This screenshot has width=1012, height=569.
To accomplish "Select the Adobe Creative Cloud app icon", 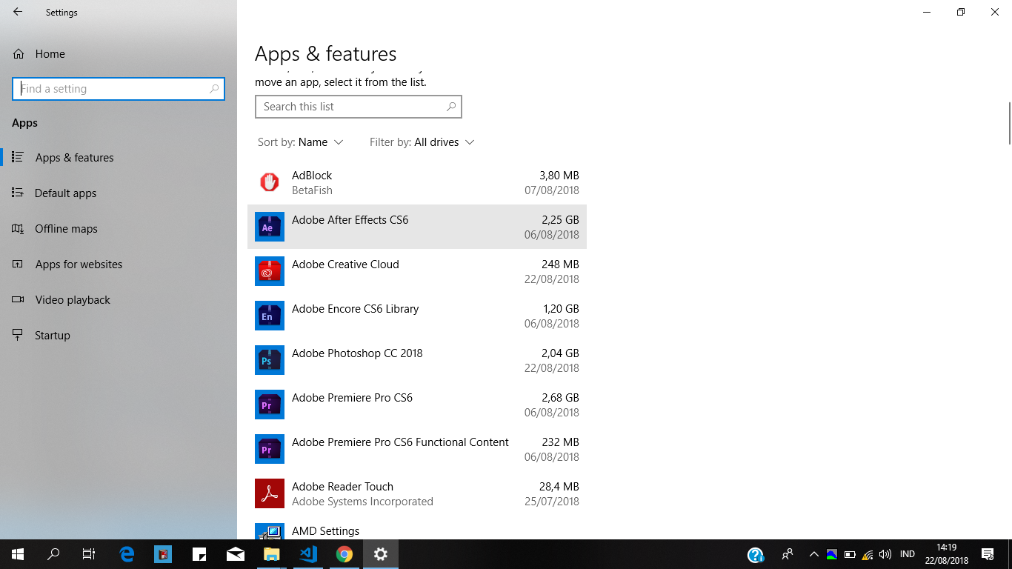I will click(270, 271).
